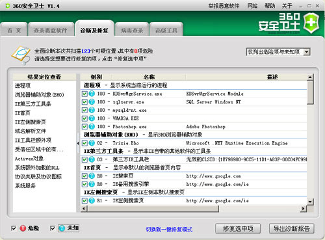The height and width of the screenshot is (240, 325).
Task: Click the unknown icon beside Trixie.Bho entry
Action: [x=92, y=143]
